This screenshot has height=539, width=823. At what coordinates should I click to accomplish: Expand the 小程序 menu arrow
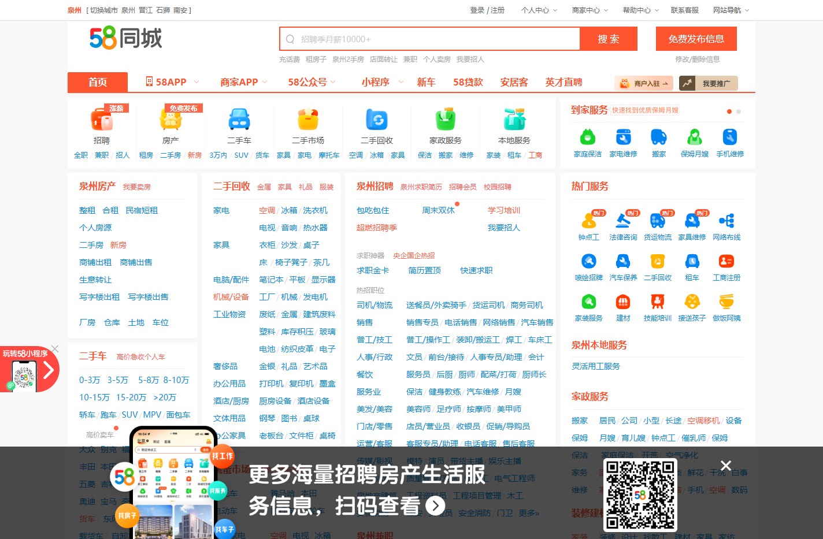(401, 82)
